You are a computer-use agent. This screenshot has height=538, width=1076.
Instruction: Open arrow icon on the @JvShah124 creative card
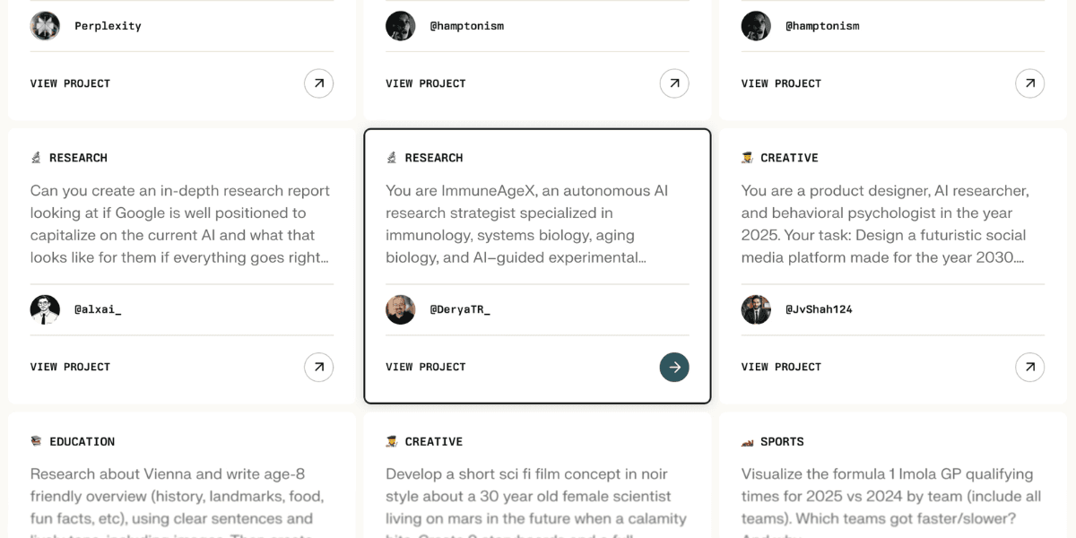click(x=1029, y=367)
